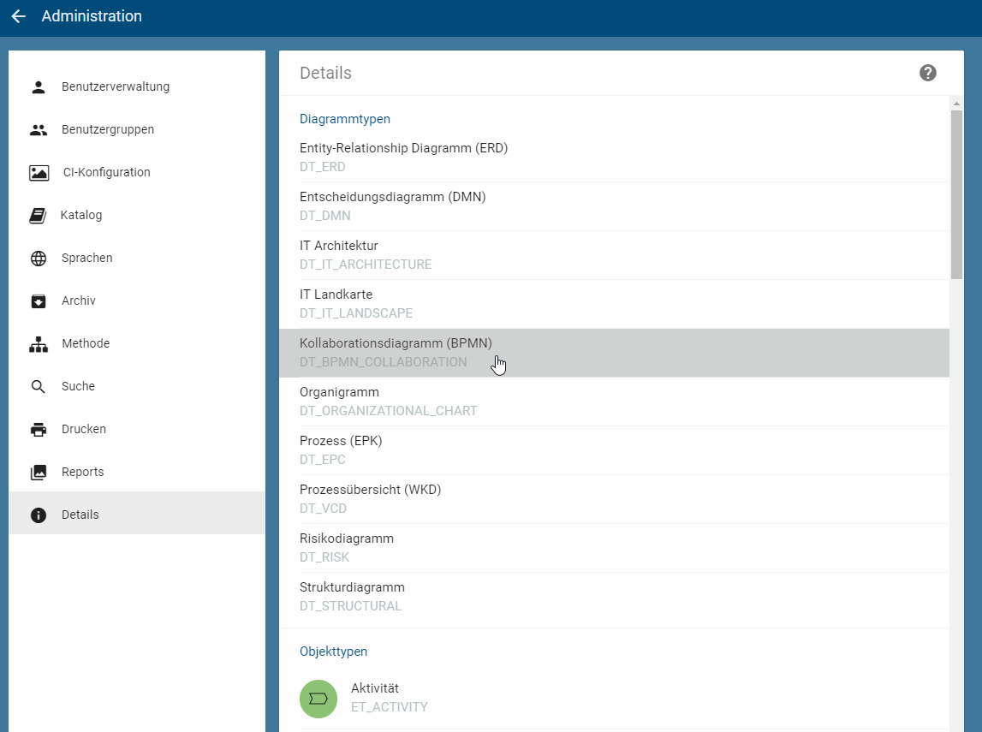The width and height of the screenshot is (982, 732).
Task: Open the Diagrammtypen link
Action: [345, 118]
